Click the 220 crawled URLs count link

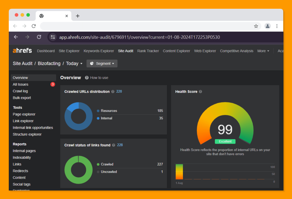119,91
